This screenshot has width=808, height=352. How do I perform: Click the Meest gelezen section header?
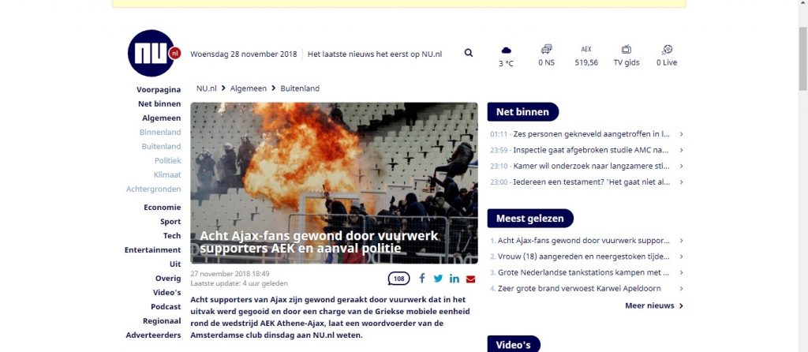point(529,219)
